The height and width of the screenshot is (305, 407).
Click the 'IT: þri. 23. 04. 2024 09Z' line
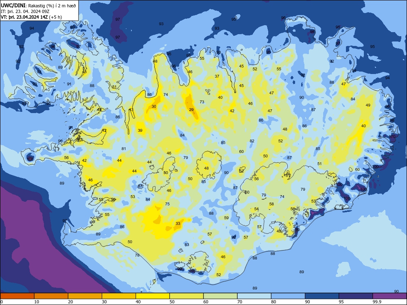point(25,11)
